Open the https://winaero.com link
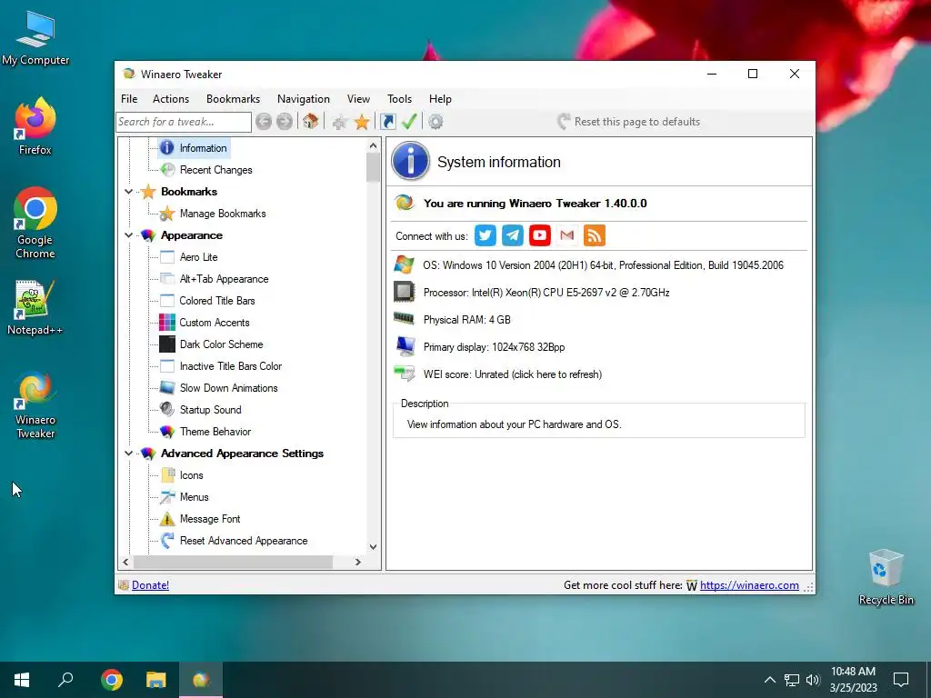Viewport: 931px width, 698px height. click(x=749, y=585)
